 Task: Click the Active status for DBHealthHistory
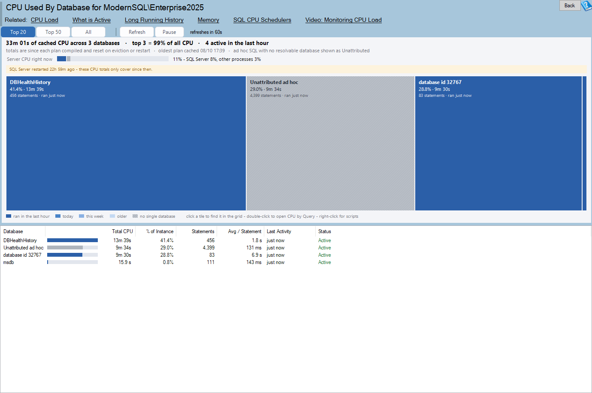click(x=324, y=240)
